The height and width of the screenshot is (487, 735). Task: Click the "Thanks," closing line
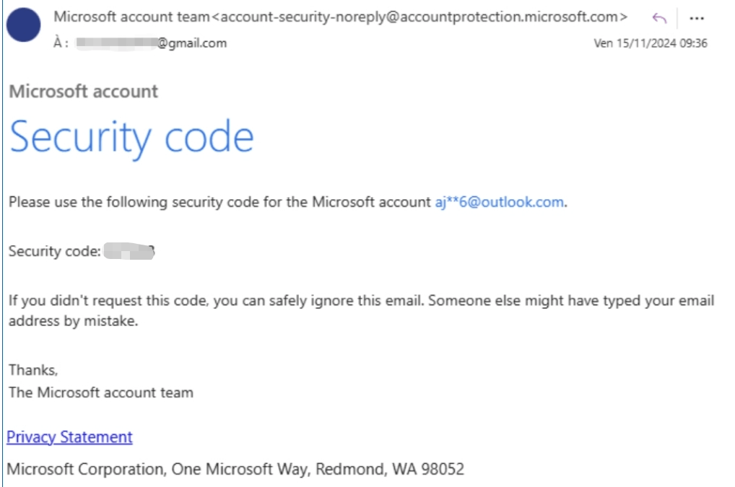coord(33,370)
